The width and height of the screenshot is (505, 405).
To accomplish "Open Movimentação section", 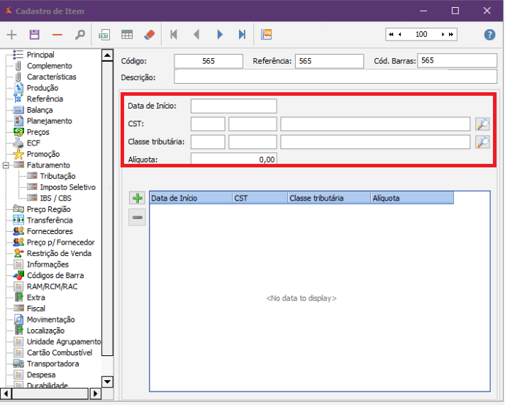I will point(51,320).
